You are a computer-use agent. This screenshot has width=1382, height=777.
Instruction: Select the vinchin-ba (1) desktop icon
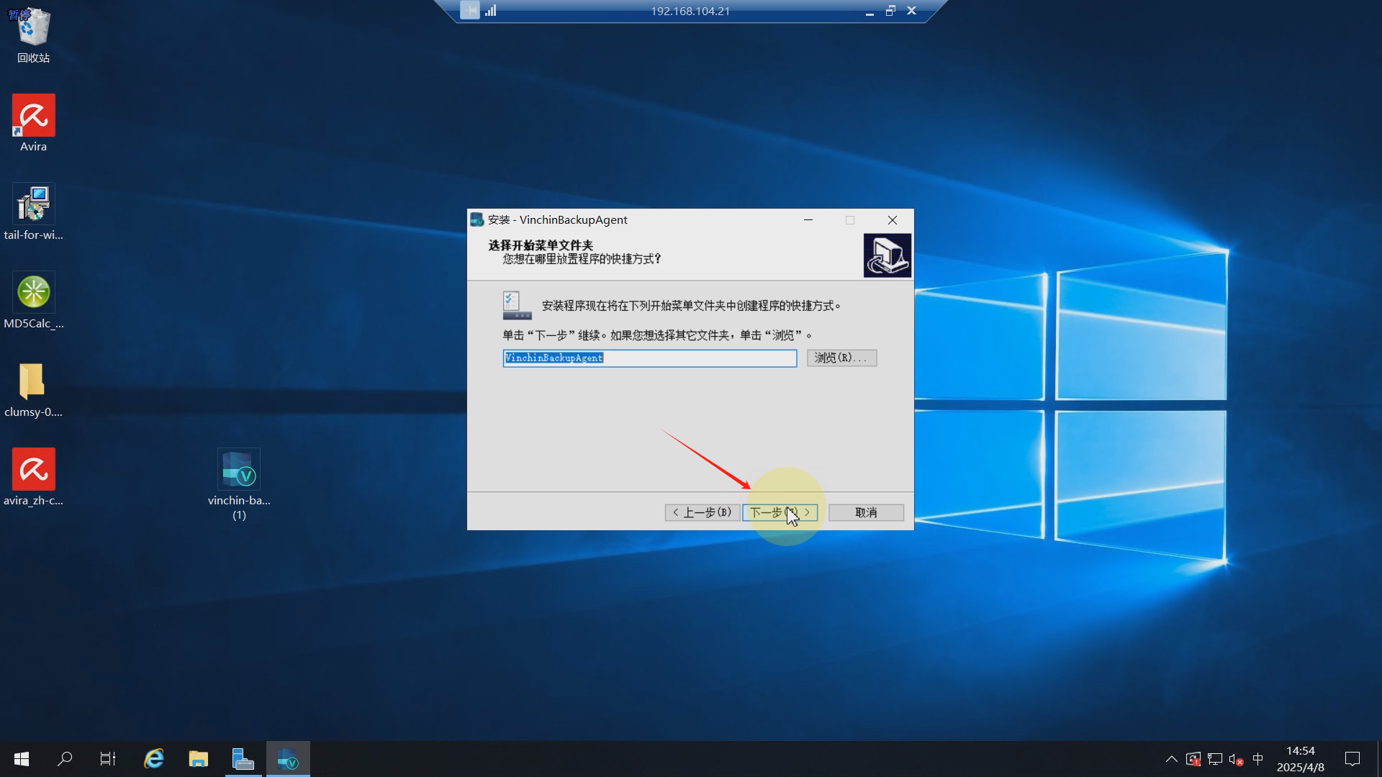click(239, 470)
